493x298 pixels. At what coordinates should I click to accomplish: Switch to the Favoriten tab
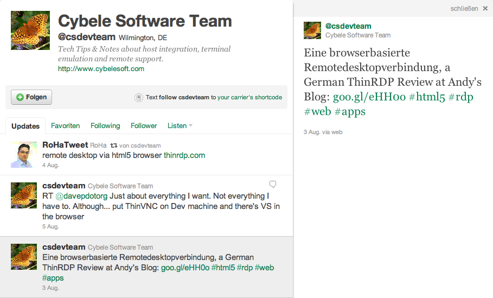[x=65, y=126]
